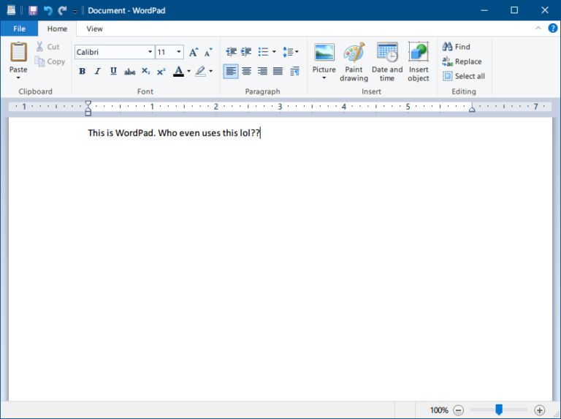Toggle Italic formatting
The image size is (561, 419).
click(97, 72)
